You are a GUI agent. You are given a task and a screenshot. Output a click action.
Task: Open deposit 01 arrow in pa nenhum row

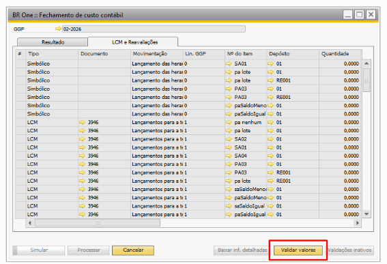coord(271,122)
